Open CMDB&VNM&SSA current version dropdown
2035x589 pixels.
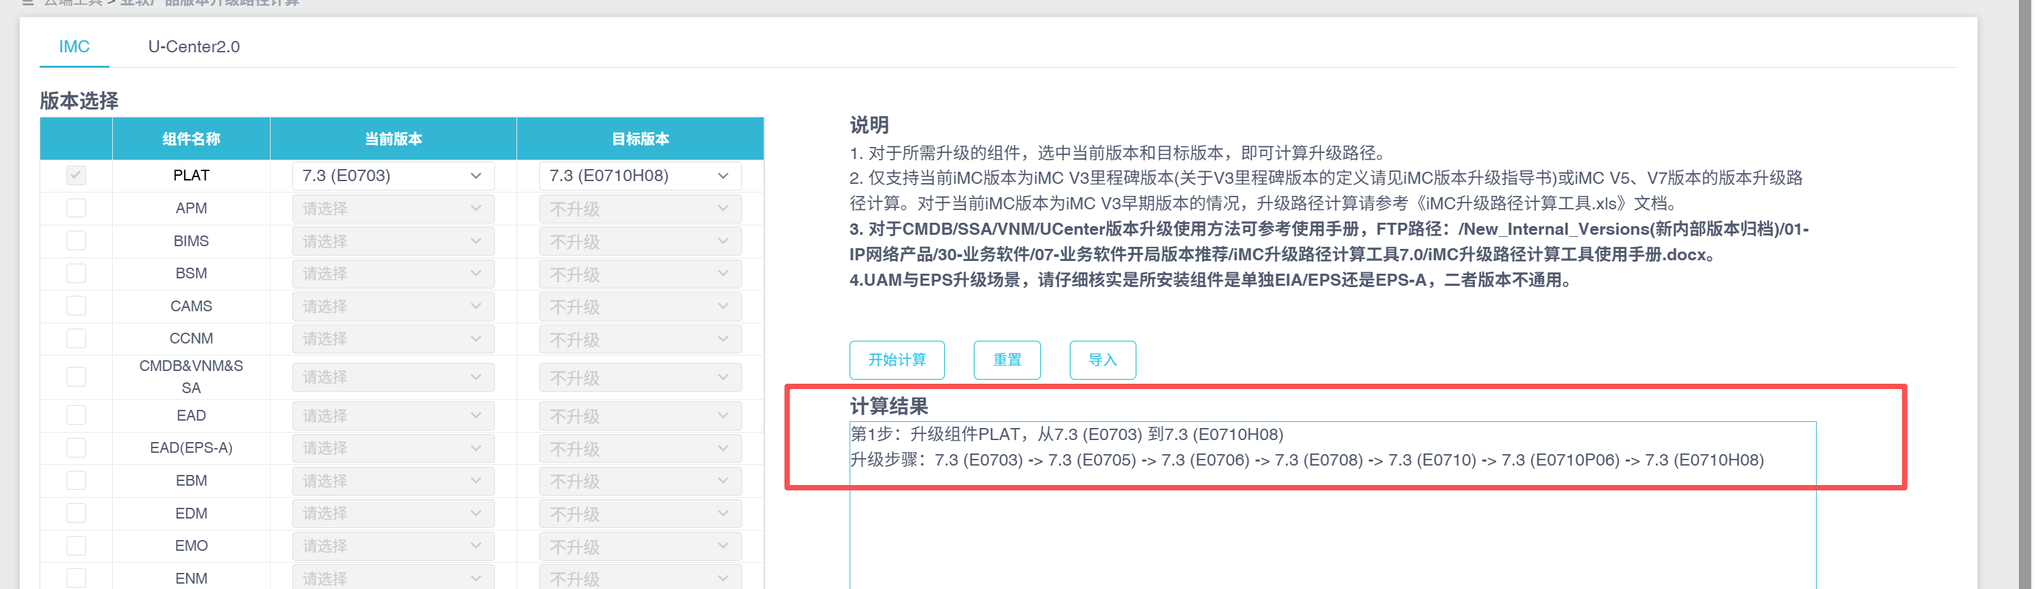(393, 378)
